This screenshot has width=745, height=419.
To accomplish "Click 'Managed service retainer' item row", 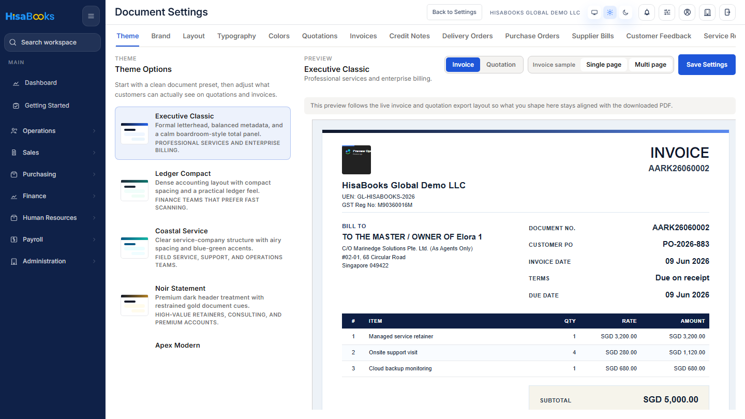I will (526, 336).
